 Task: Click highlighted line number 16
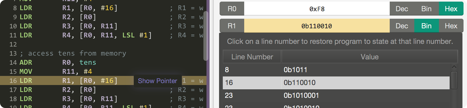[x=13, y=81]
